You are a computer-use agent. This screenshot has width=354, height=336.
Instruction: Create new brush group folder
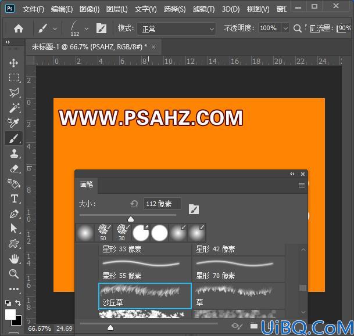point(254,326)
